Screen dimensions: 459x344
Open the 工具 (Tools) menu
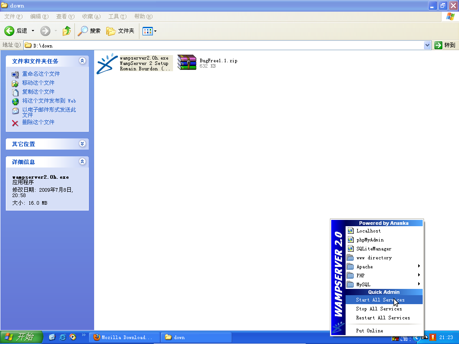point(117,17)
